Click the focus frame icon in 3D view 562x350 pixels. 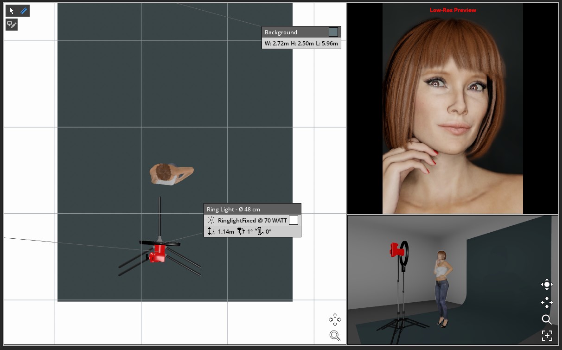pyautogui.click(x=547, y=336)
